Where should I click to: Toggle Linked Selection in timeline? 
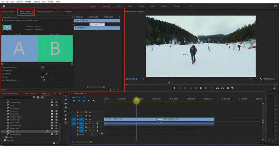click(84, 101)
